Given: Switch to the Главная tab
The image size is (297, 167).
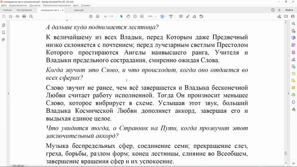Looking at the screenshot, I should click(x=7, y=10).
